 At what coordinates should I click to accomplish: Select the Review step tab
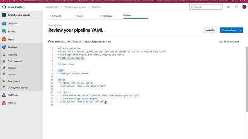[127, 15]
